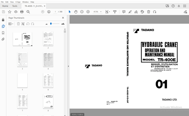The width and height of the screenshot is (189, 116).
Task: Open the share with others icon
Action: coord(167,6)
